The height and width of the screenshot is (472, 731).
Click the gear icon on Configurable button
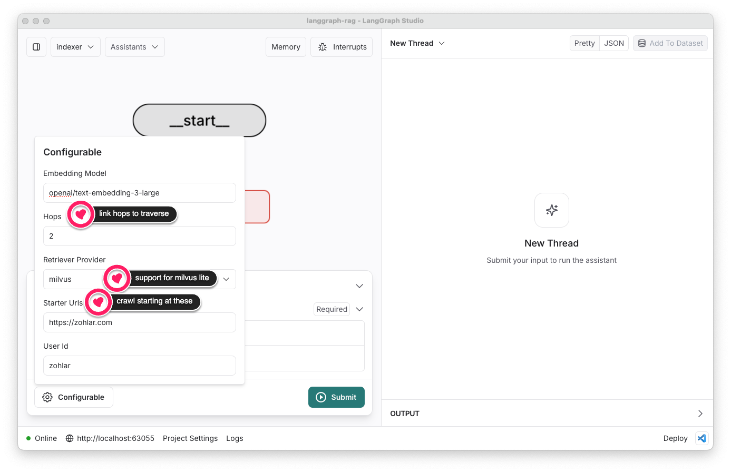(47, 397)
